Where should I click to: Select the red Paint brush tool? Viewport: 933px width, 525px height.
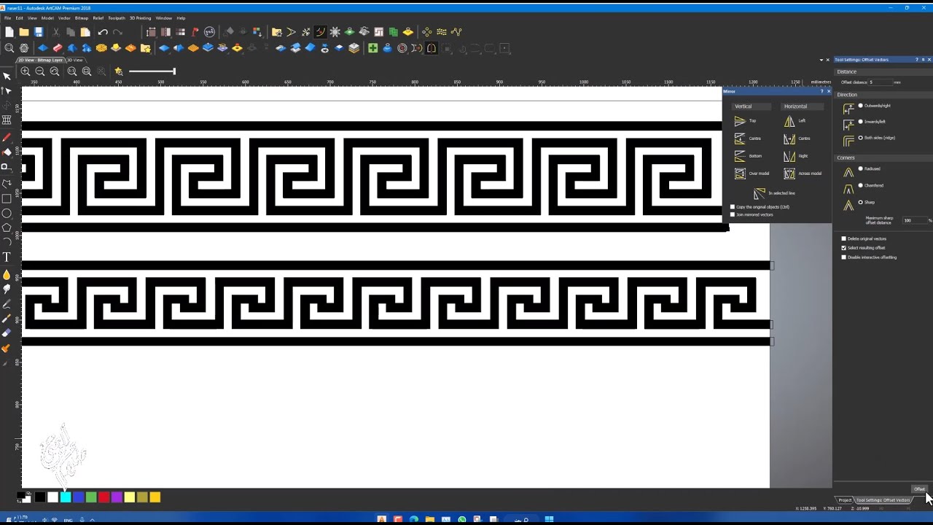pyautogui.click(x=7, y=137)
